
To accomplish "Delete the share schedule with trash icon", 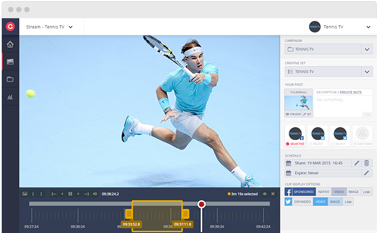I will (367, 163).
